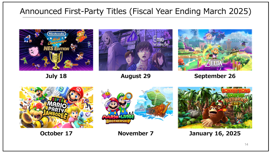This screenshot has height=156, width=272.
Task: Select the Mario & Luigi Brothership logo
Action: [118, 119]
